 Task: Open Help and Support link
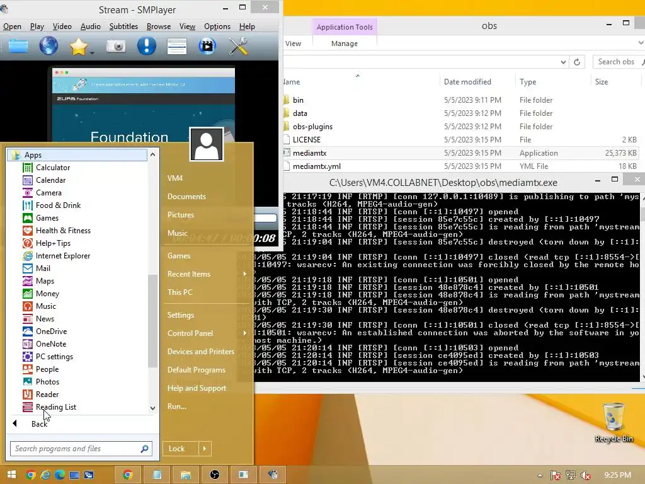point(197,388)
